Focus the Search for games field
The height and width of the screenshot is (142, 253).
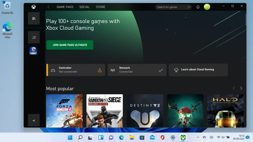tap(173, 7)
